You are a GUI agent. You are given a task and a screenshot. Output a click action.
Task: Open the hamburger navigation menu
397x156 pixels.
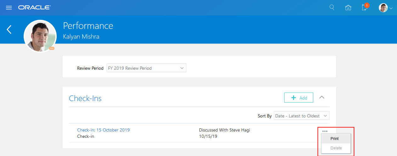pos(9,8)
